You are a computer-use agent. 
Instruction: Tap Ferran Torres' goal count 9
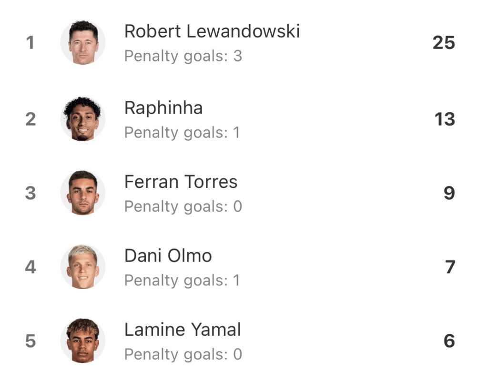pyautogui.click(x=449, y=193)
